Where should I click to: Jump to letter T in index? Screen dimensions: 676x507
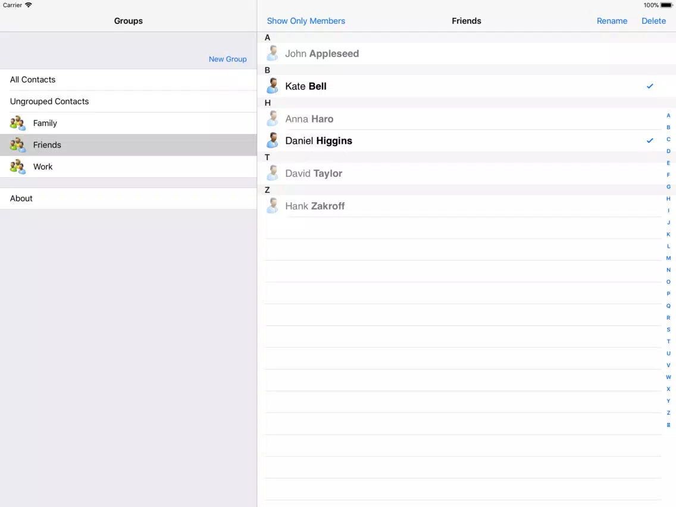668,342
